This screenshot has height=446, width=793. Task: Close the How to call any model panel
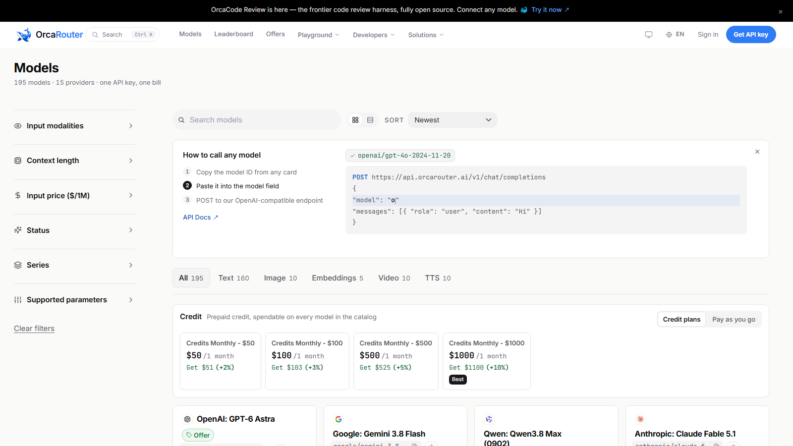[x=757, y=152]
